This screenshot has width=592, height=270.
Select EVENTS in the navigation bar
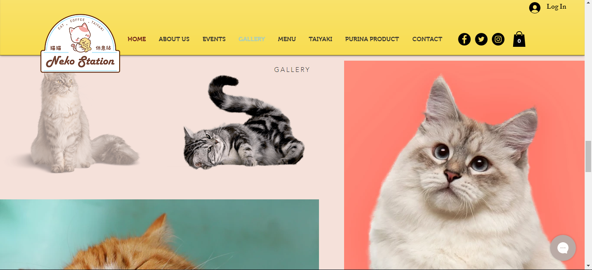[214, 39]
